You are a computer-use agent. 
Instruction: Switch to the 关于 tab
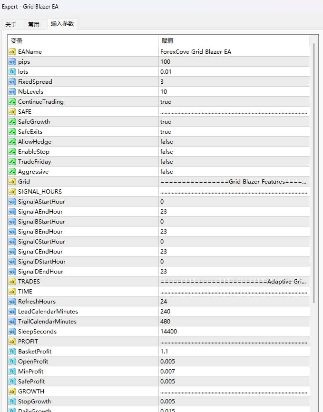[11, 25]
